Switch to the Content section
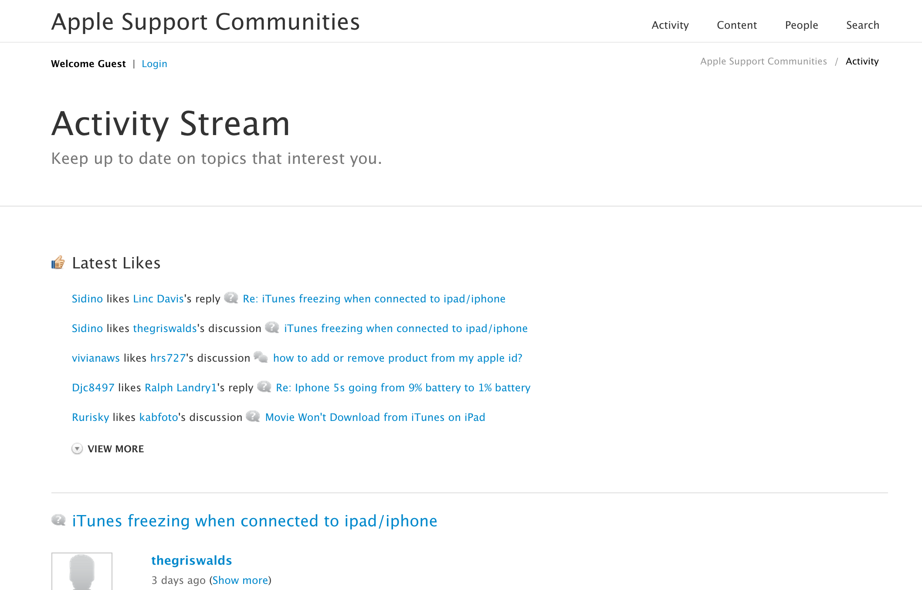 click(736, 25)
